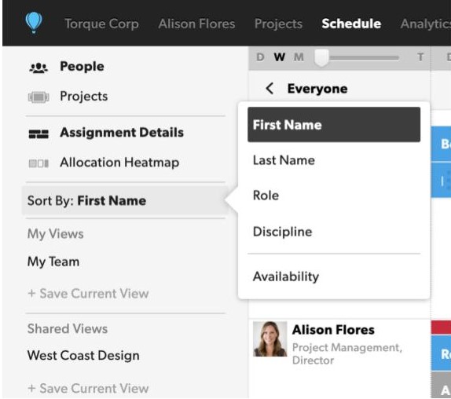Select the Assignment Details brick icon
The image size is (451, 399).
(38, 134)
